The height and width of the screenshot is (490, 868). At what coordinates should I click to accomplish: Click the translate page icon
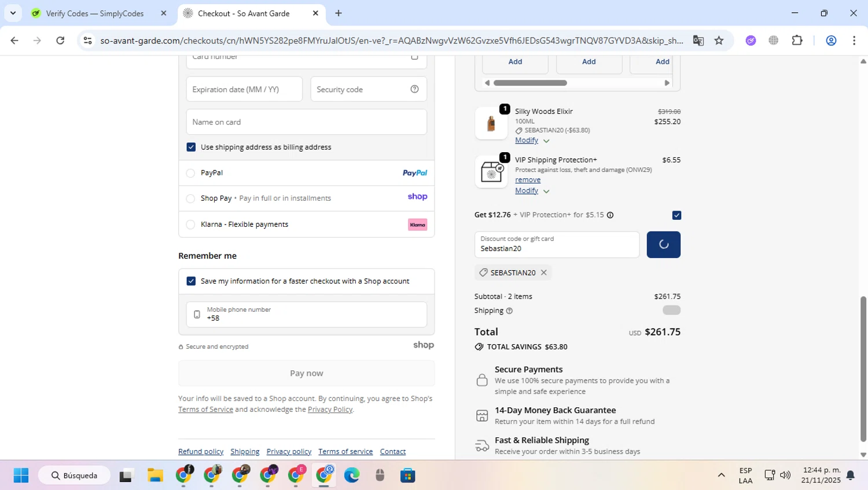pos(698,40)
